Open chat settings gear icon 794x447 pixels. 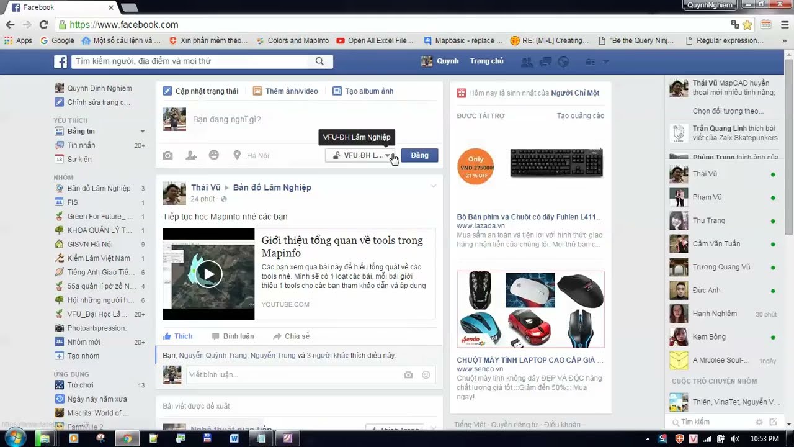point(759,422)
